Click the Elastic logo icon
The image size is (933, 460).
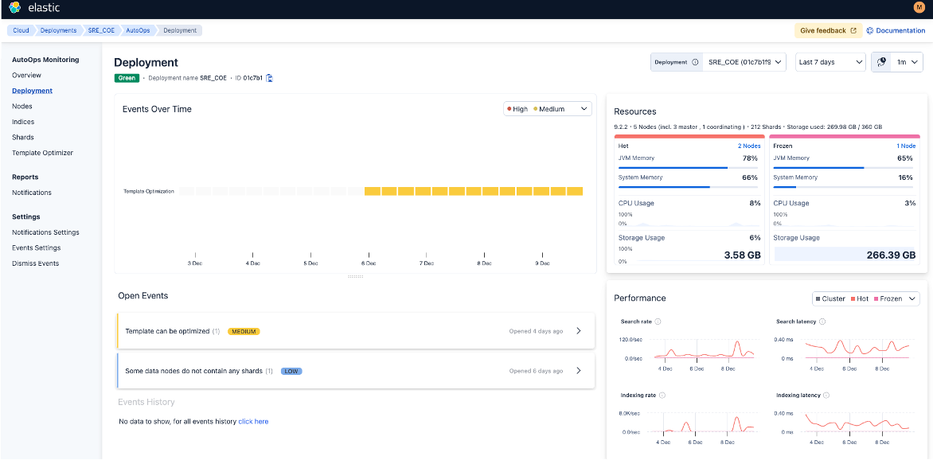[x=15, y=8]
